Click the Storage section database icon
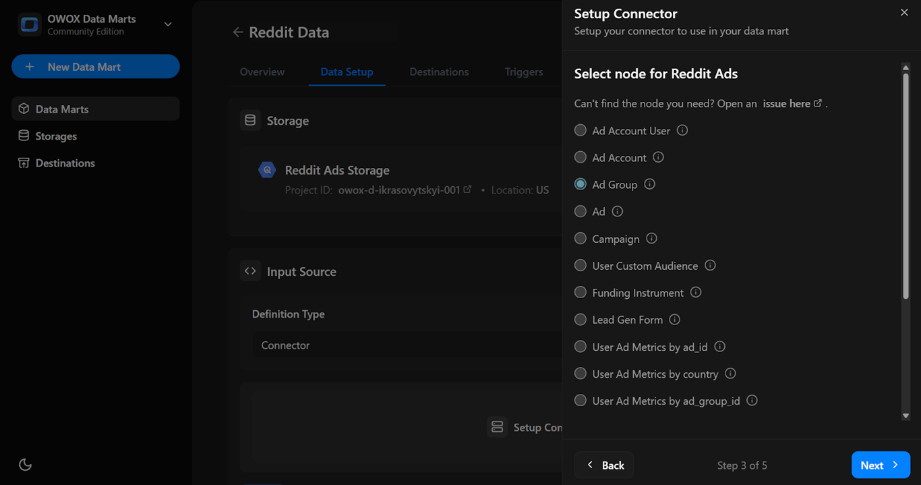 click(250, 120)
